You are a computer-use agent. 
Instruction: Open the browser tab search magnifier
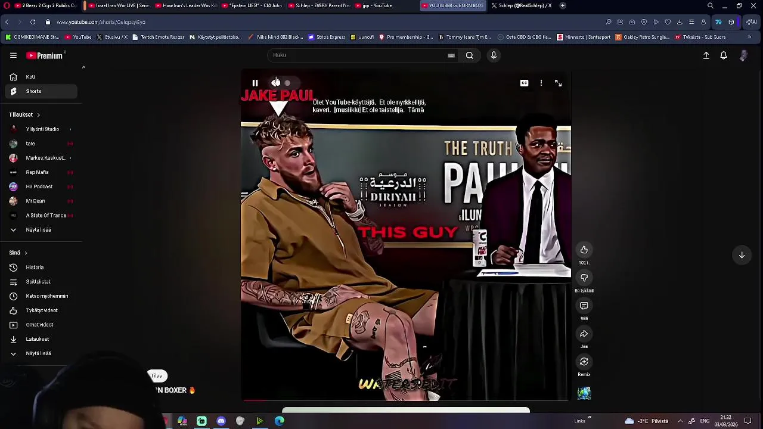[x=711, y=5]
